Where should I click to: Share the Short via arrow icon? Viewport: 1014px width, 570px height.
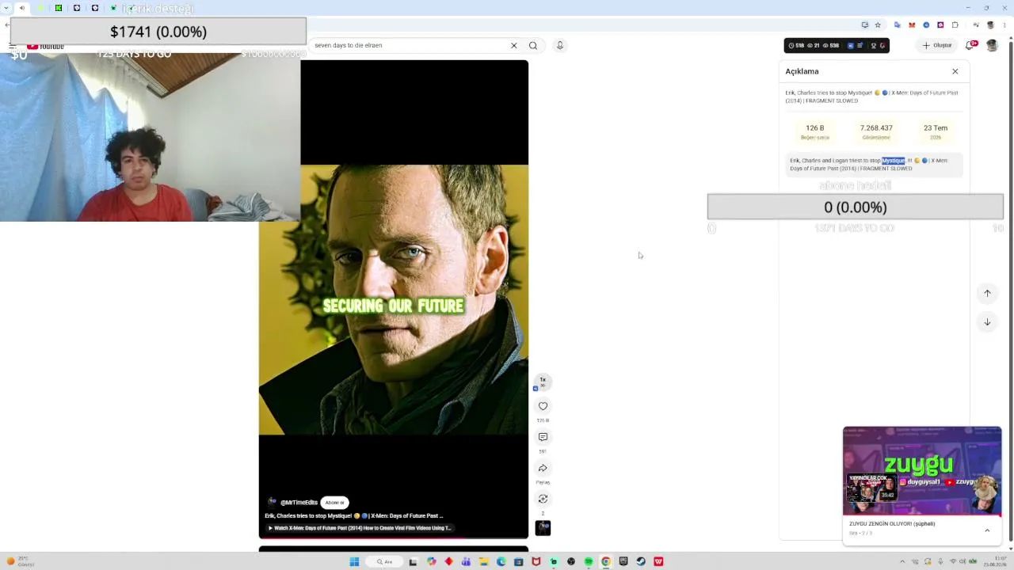(543, 468)
